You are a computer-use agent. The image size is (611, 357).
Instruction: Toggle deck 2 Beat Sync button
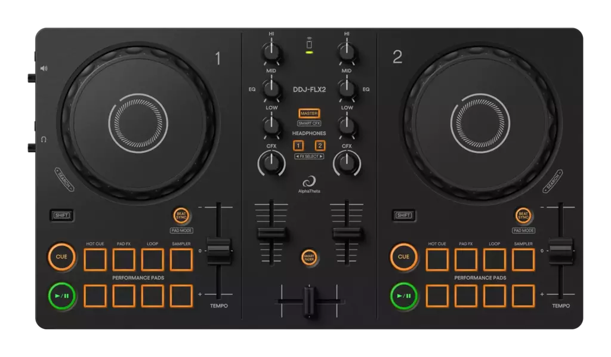pyautogui.click(x=523, y=216)
